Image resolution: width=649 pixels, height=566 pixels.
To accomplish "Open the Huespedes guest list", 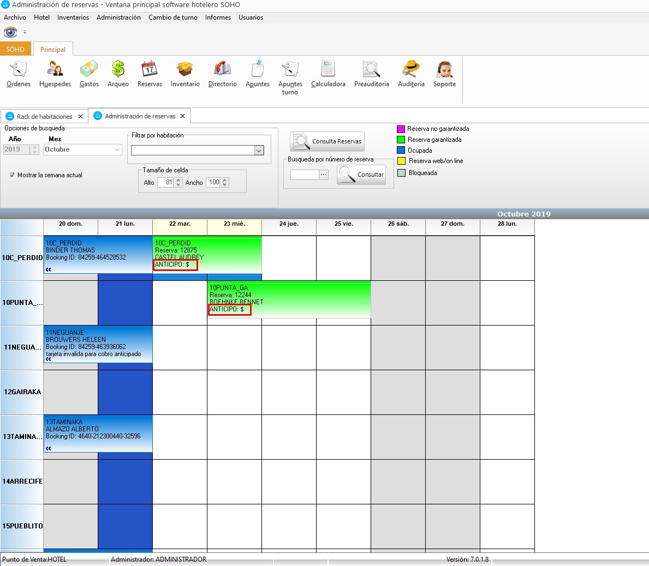I will 55,74.
